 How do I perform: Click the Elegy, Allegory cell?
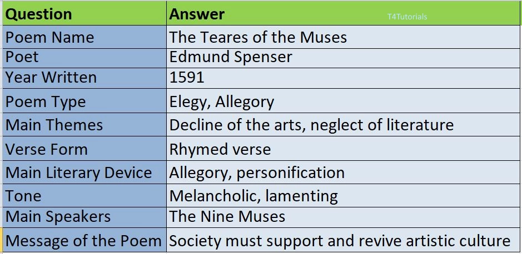coord(343,100)
